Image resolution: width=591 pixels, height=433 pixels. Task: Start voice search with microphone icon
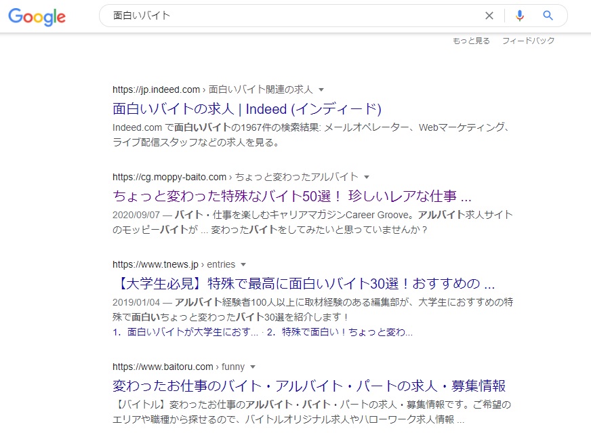point(519,16)
